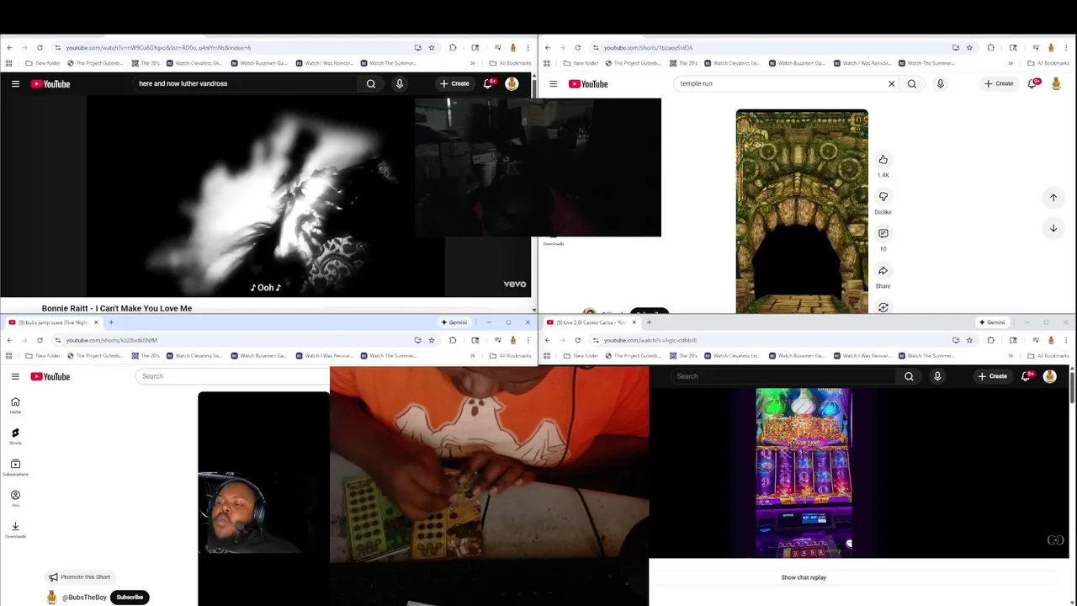Bookmark the Bonnie Raitt page with the star
The height and width of the screenshot is (606, 1077).
(x=432, y=47)
